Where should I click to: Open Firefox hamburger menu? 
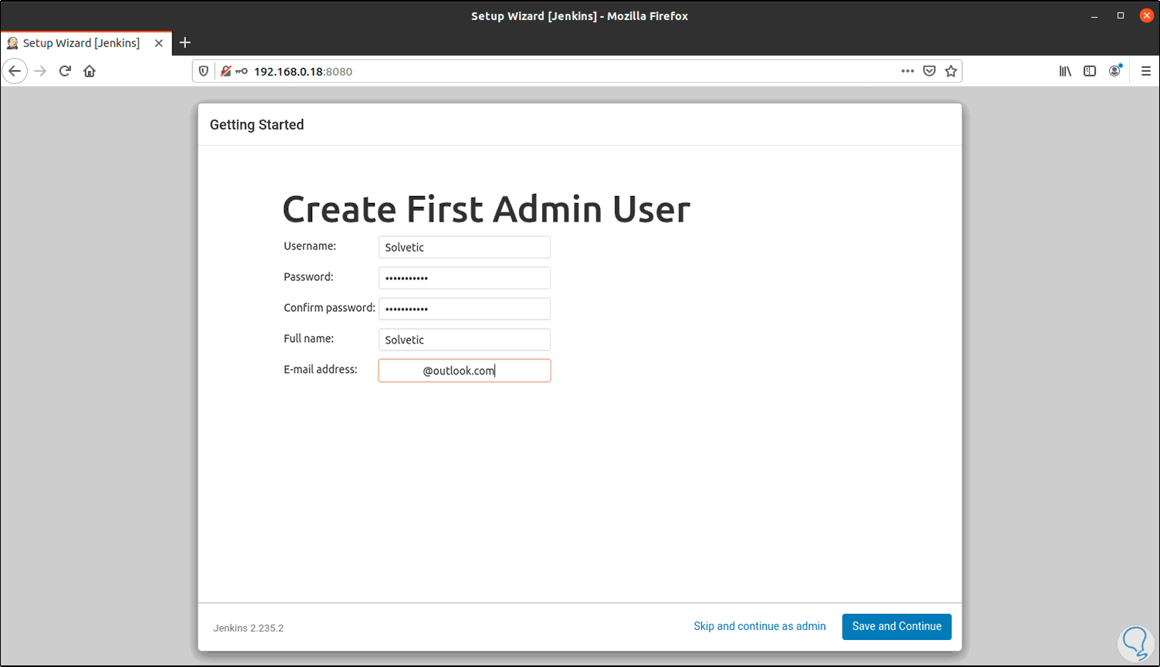[x=1146, y=71]
